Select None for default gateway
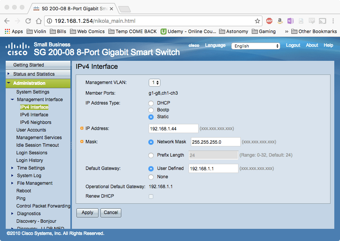340x241 pixels. (x=151, y=177)
